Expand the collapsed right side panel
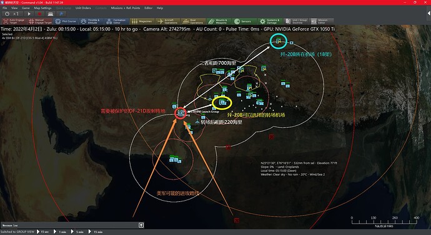The width and height of the screenshot is (431, 235). pyautogui.click(x=429, y=13)
